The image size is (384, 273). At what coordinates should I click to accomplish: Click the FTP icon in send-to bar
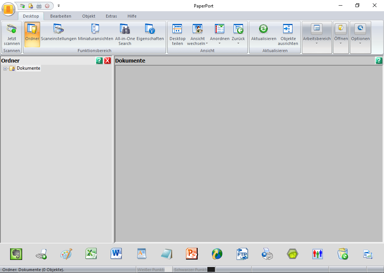[242, 254]
